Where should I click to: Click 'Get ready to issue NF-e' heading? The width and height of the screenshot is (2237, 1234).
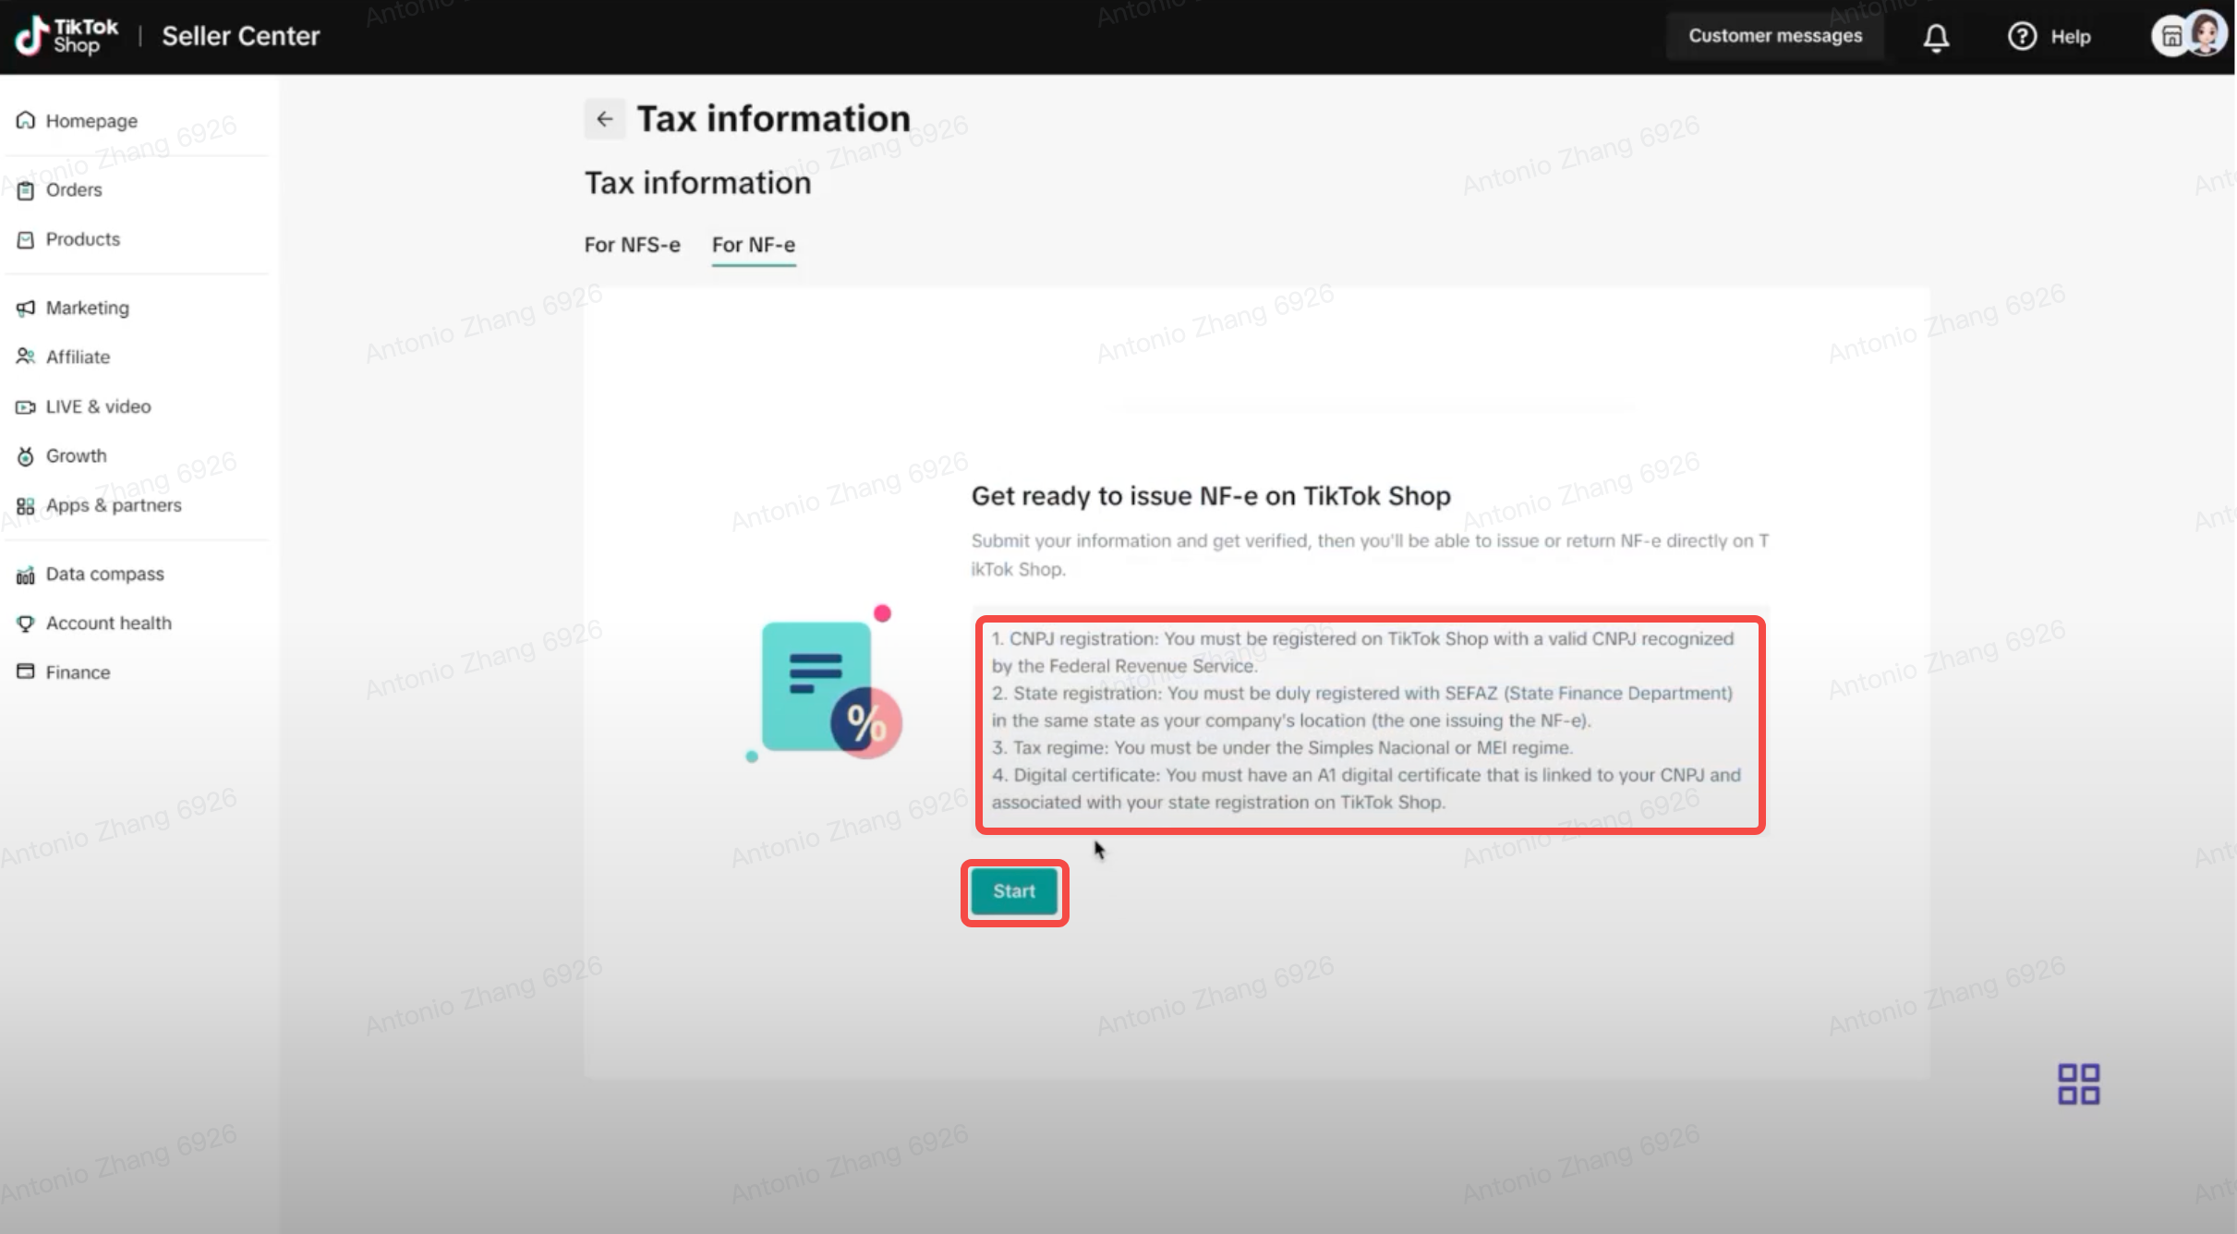1211,496
